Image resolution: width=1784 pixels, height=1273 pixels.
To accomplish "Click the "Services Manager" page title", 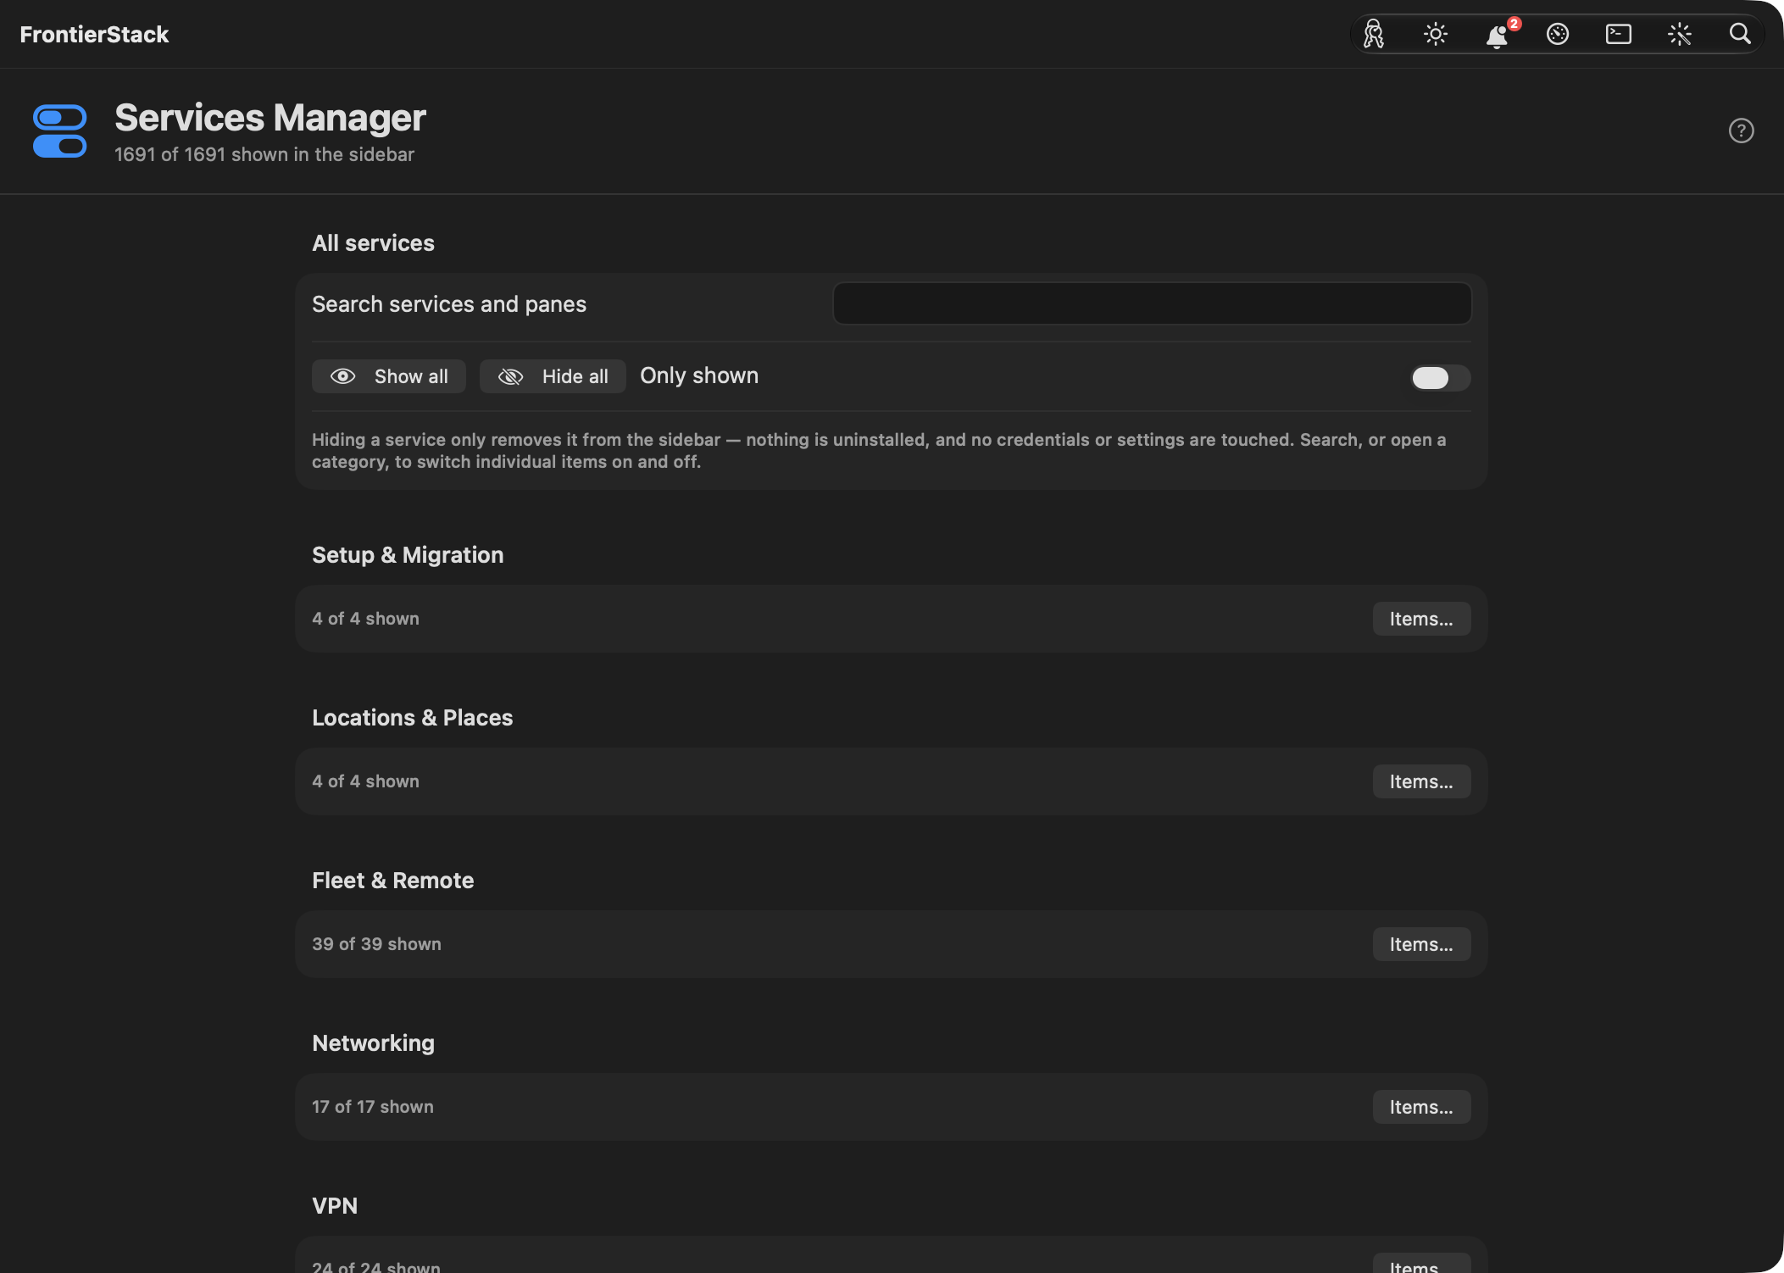I will pyautogui.click(x=270, y=117).
